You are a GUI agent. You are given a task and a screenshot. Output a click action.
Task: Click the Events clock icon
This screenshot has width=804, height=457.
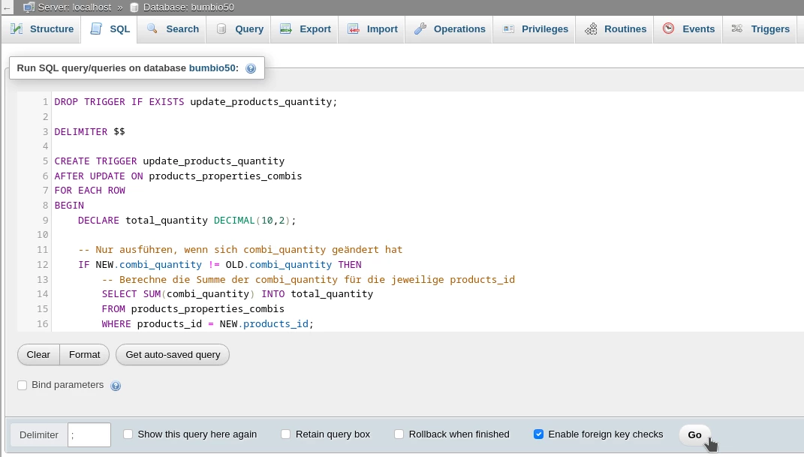click(669, 29)
